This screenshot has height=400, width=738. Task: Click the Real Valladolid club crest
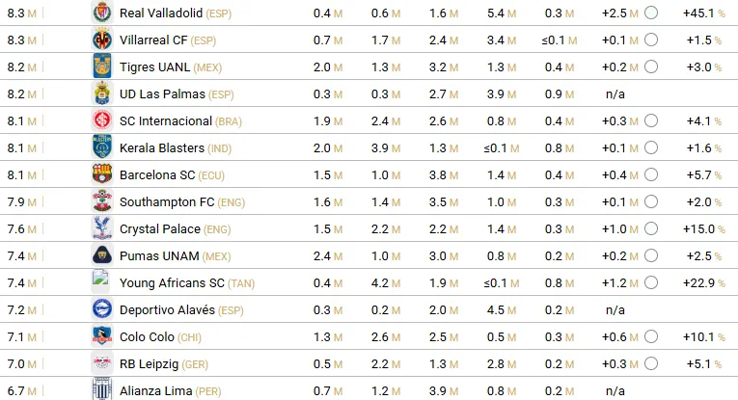(x=101, y=13)
